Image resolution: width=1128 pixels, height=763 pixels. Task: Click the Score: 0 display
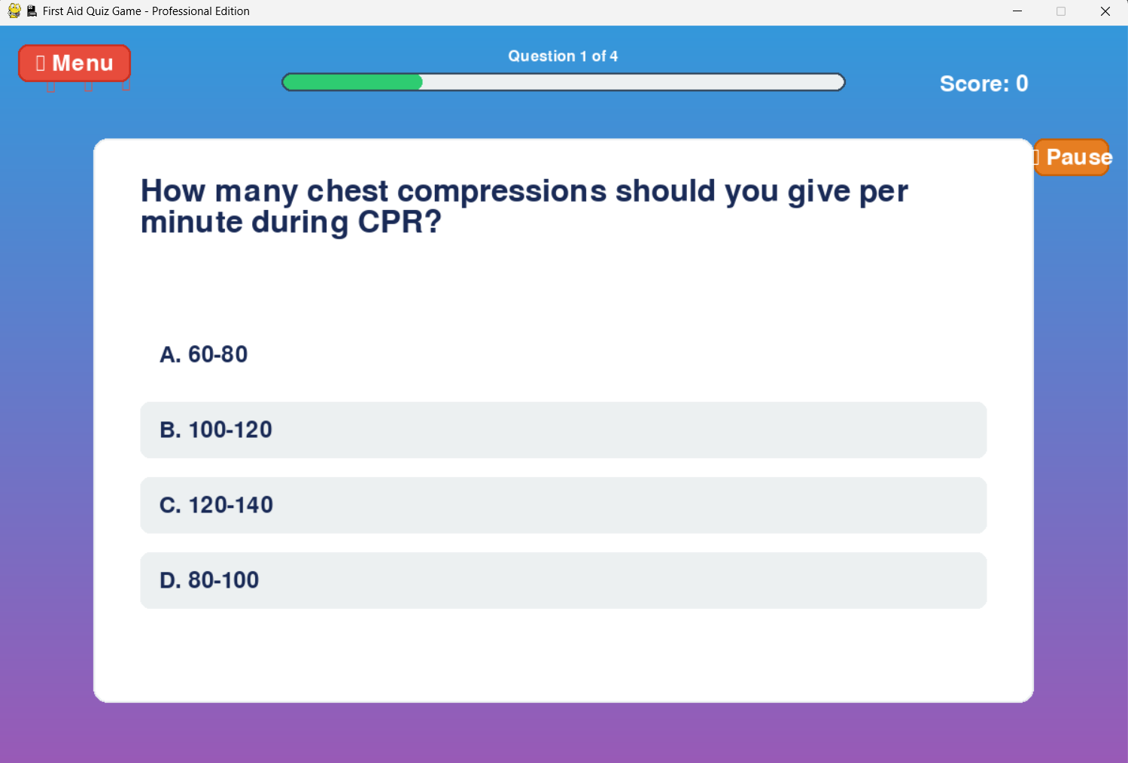[984, 84]
